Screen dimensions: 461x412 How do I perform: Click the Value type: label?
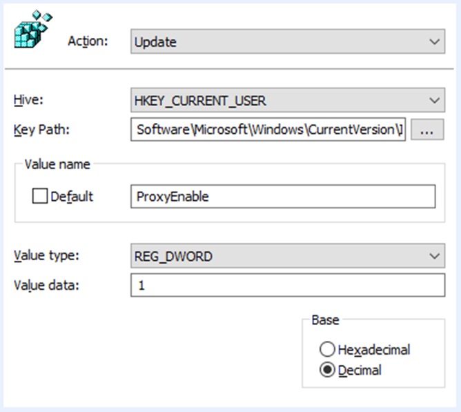pyautogui.click(x=47, y=256)
